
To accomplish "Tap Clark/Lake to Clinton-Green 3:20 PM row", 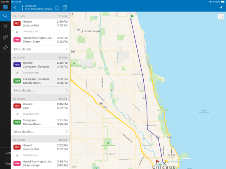I will (x=41, y=81).
